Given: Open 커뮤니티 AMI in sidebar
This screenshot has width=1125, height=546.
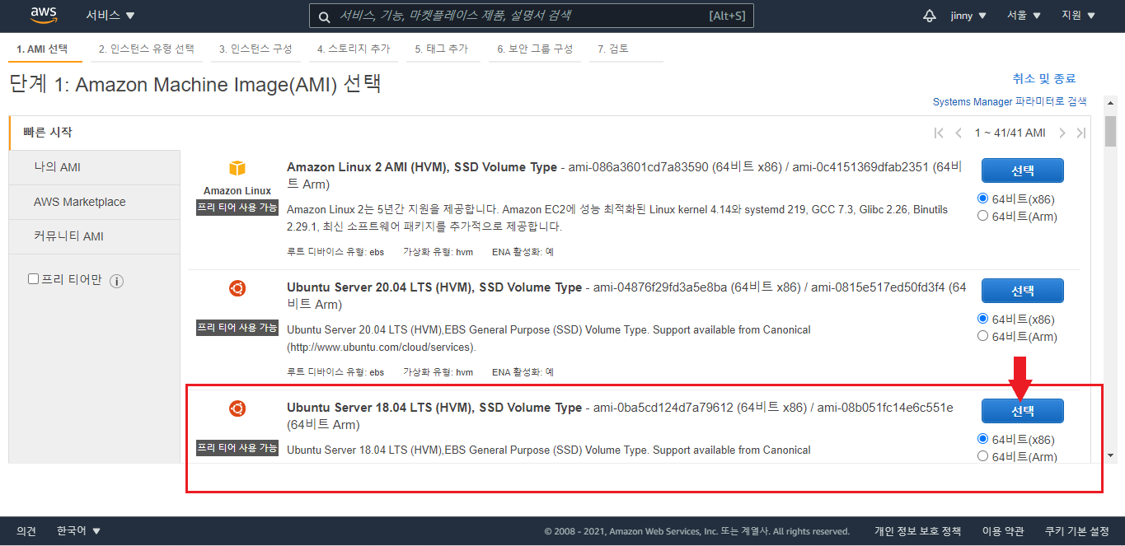Looking at the screenshot, I should coord(95,236).
